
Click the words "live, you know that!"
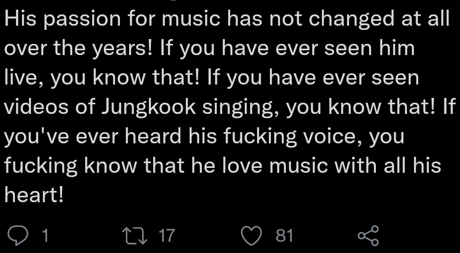click(x=102, y=78)
